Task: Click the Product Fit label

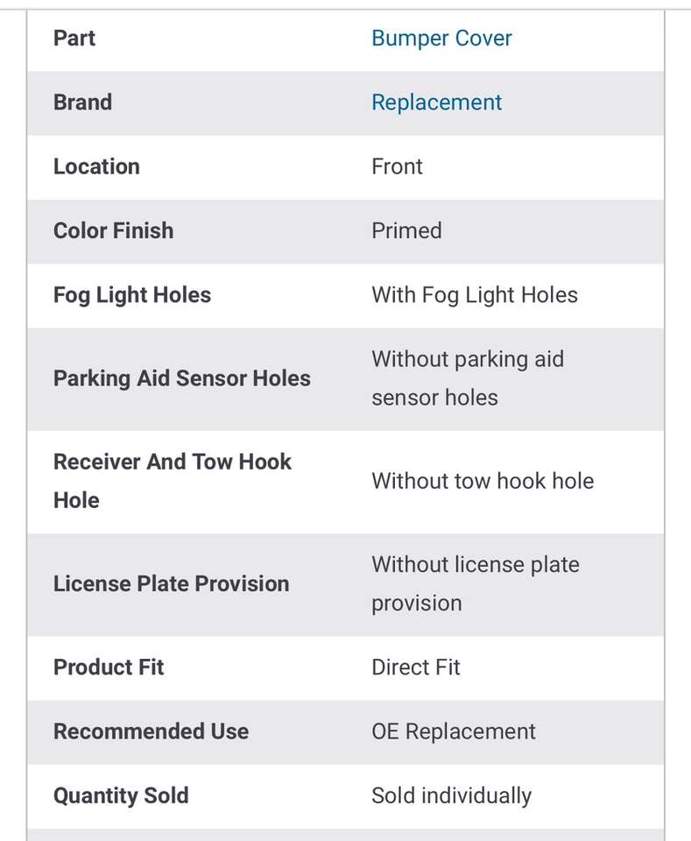Action: (x=109, y=668)
